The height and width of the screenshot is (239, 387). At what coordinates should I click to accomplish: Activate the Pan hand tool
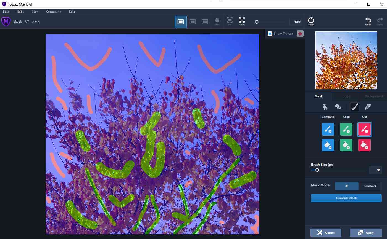(217, 21)
